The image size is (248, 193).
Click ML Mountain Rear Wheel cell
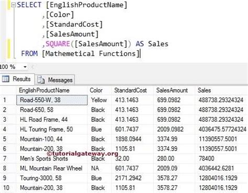[52, 168]
